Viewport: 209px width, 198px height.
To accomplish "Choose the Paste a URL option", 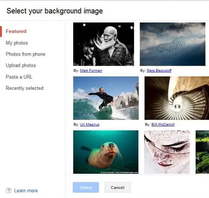I will pyautogui.click(x=19, y=77).
